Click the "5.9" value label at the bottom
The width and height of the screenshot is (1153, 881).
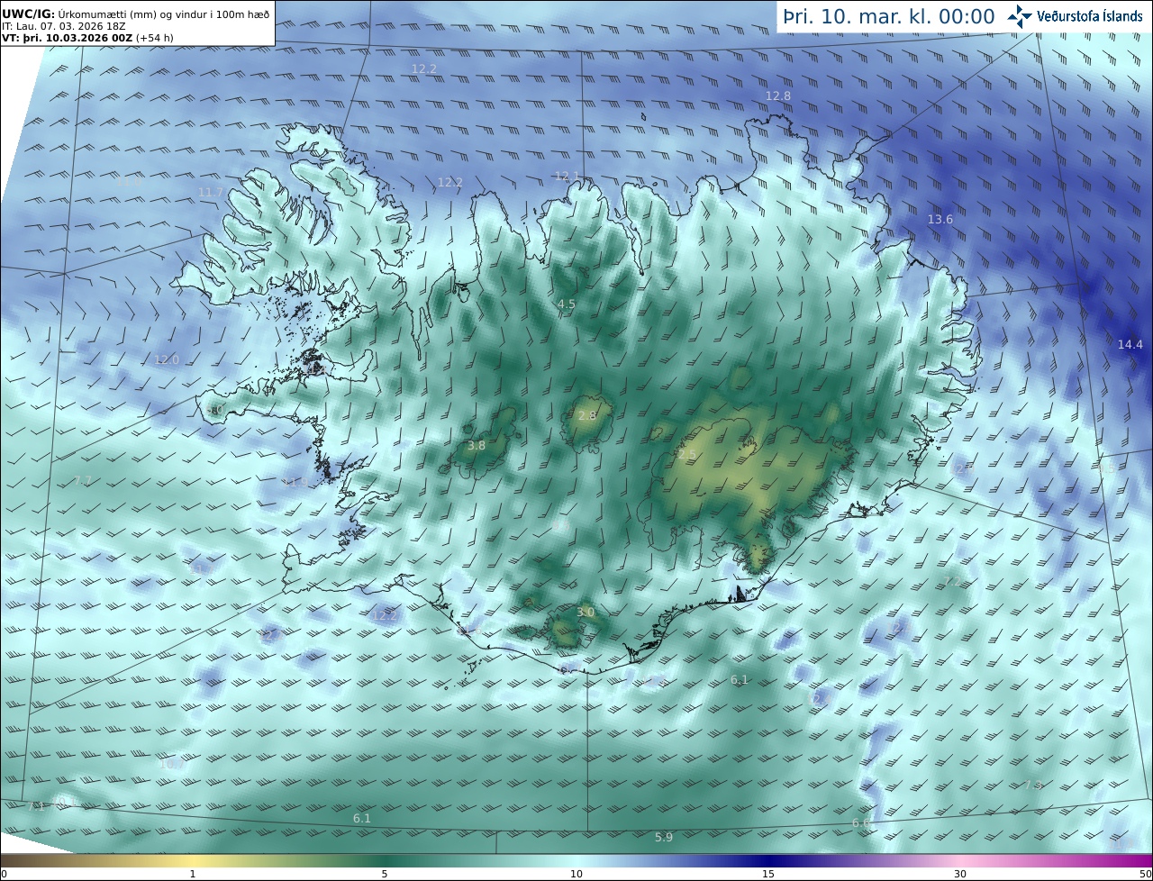[664, 837]
